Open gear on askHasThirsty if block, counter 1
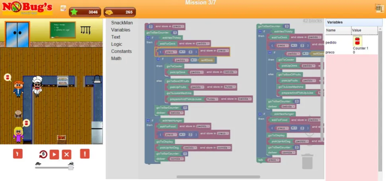The width and height of the screenshot is (386, 181). (x=148, y=38)
